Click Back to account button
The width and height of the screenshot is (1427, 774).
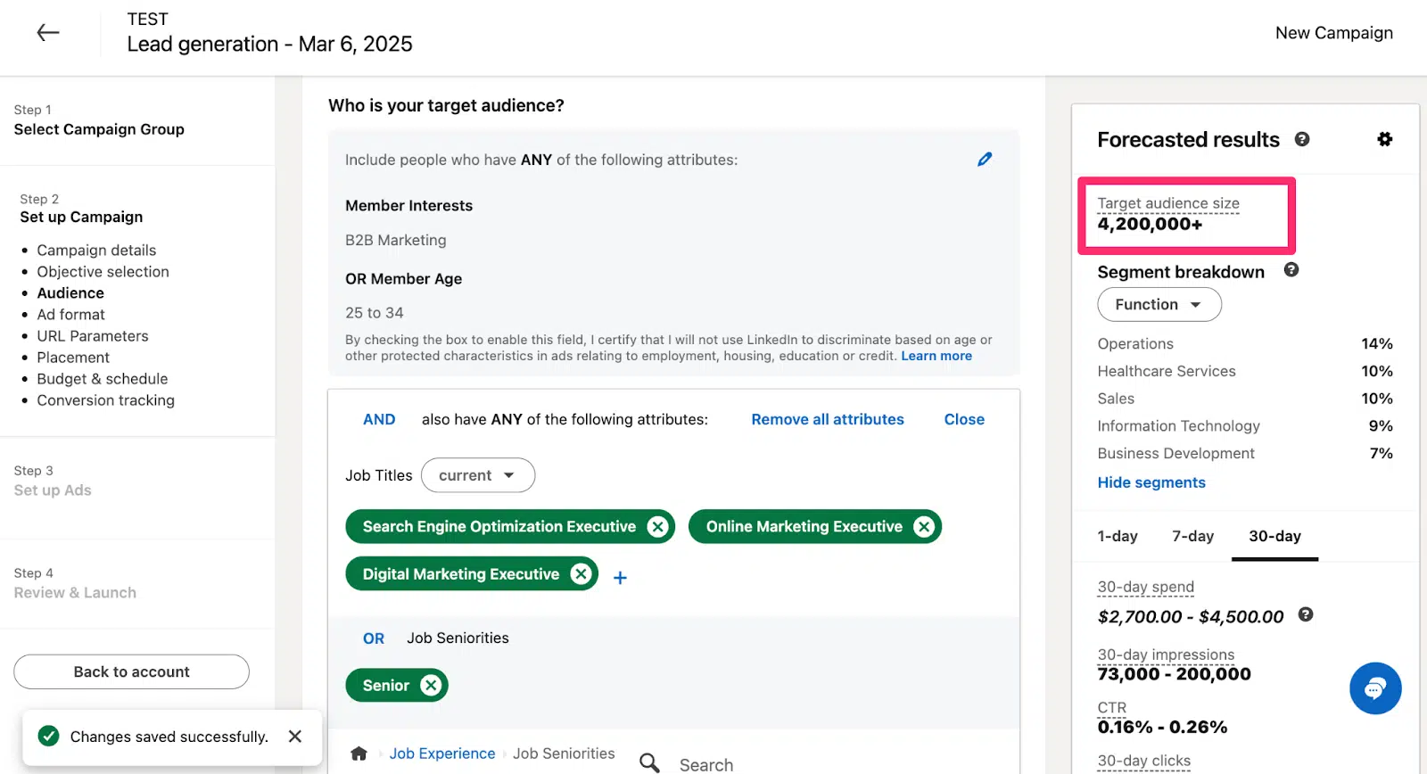coord(131,672)
